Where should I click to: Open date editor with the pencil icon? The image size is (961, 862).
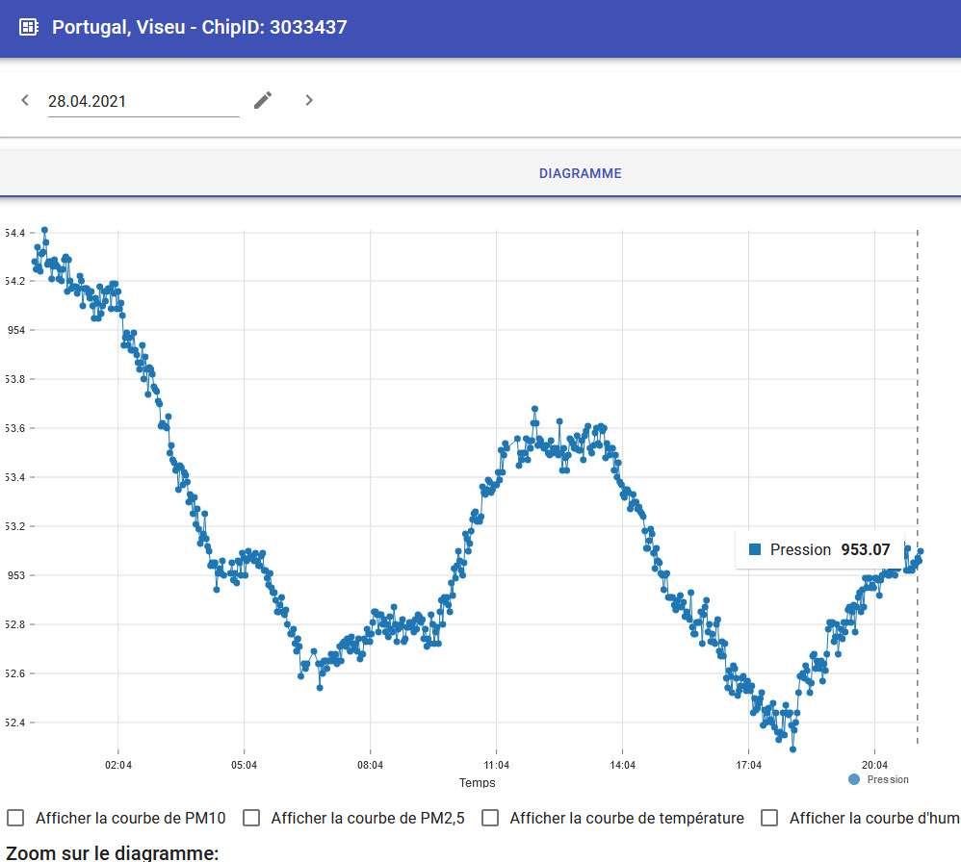pyautogui.click(x=263, y=100)
